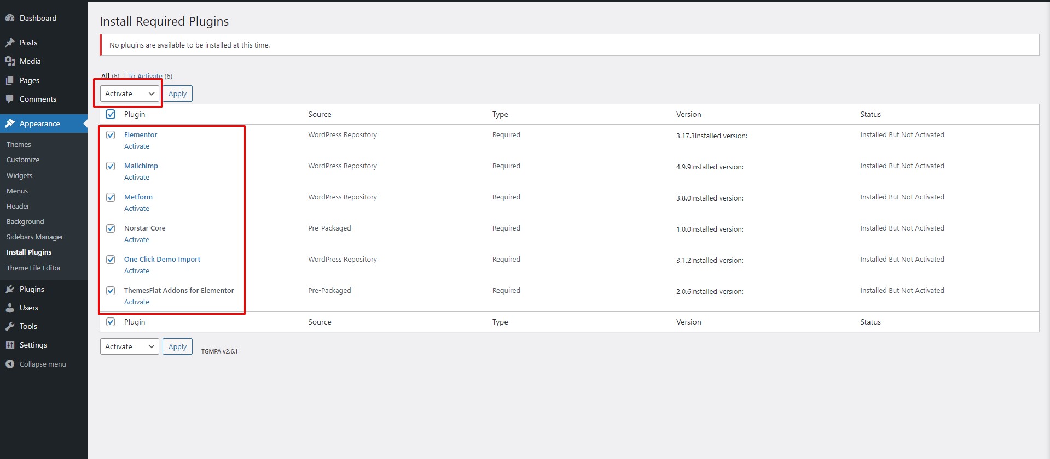
Task: Click the Plugins plug icon
Action: point(10,289)
